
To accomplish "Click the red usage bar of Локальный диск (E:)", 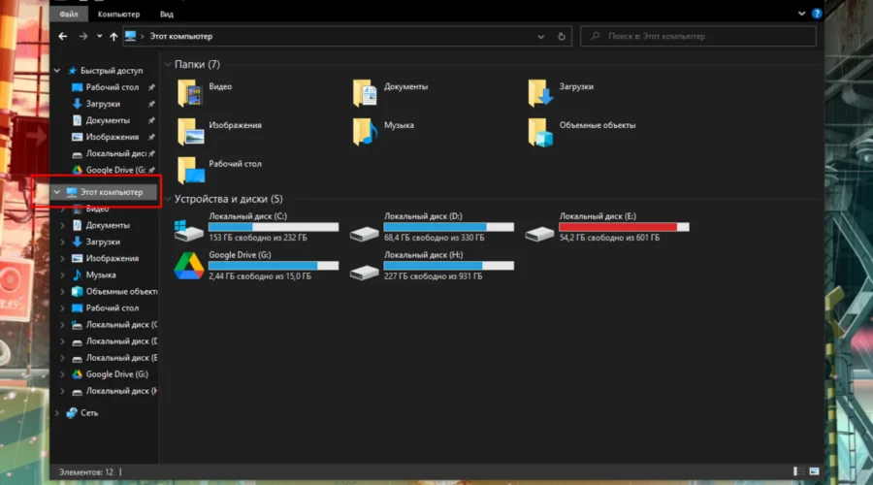I will [617, 227].
